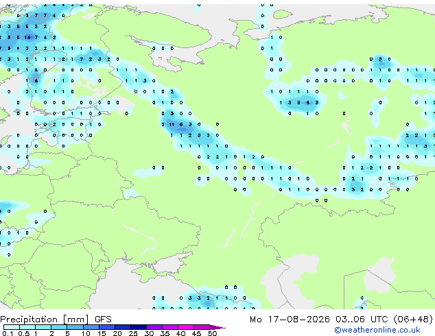Click the 35–40 mm legend color box
This screenshot has height=336, width=435.
(x=169, y=327)
